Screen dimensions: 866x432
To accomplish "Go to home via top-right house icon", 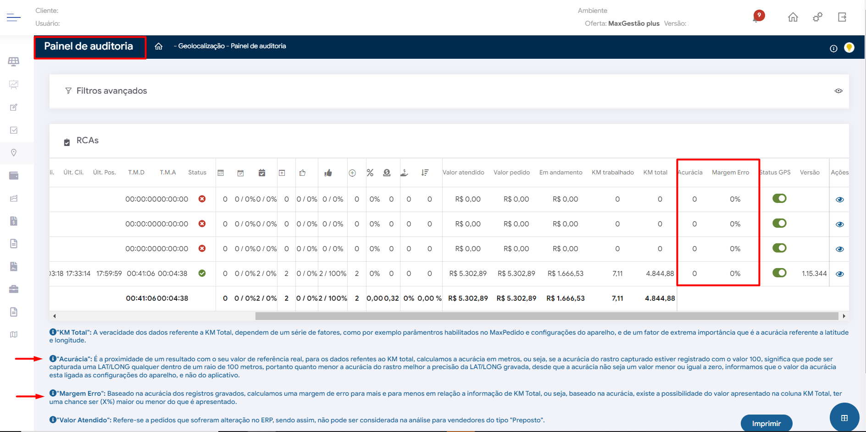I will click(x=793, y=17).
